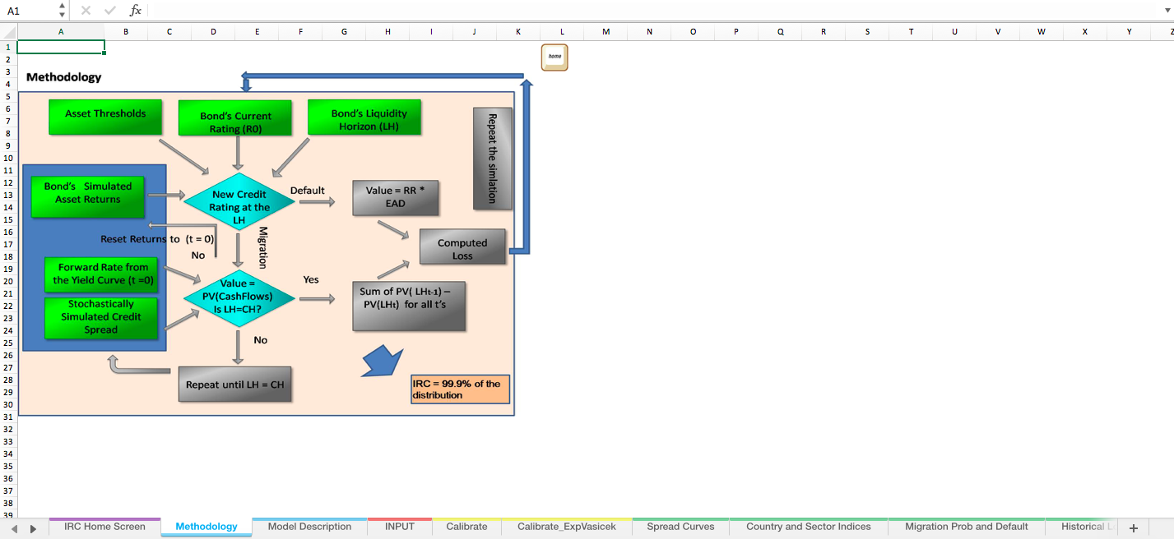Switch to the IRC Home Screen tab
The image size is (1174, 539).
tap(104, 527)
